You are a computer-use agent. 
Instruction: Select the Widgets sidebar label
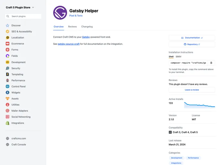pyautogui.click(x=16, y=92)
